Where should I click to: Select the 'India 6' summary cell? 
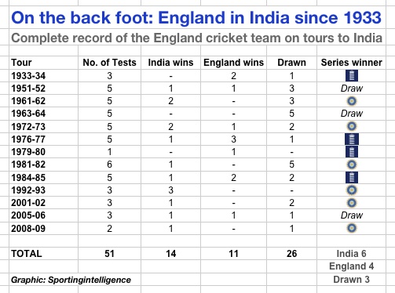(351, 254)
